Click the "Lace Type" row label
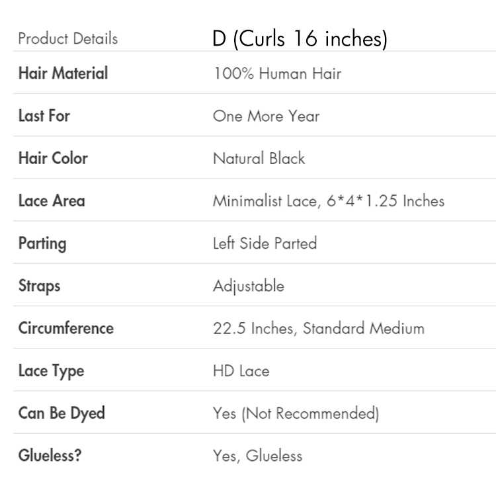This screenshot has width=496, height=496. 51,371
